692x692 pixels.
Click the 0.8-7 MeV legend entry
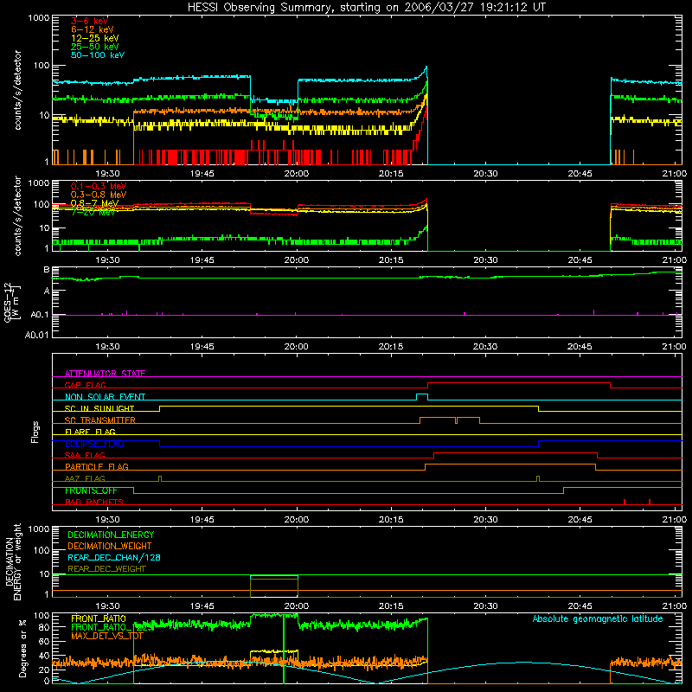[x=94, y=203]
